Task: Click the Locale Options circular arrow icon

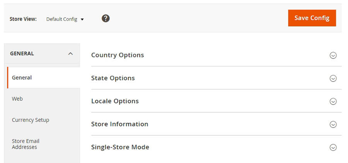Action: tap(333, 101)
